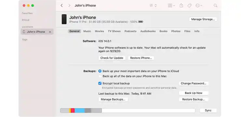The height and width of the screenshot is (117, 241).
Task: Click Restore Backup button
Action: point(193,99)
